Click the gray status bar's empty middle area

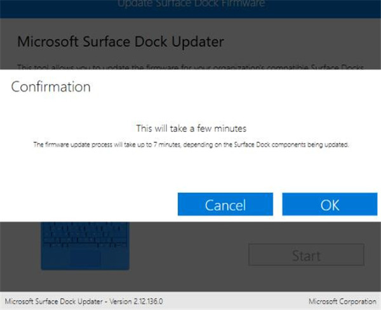236,302
